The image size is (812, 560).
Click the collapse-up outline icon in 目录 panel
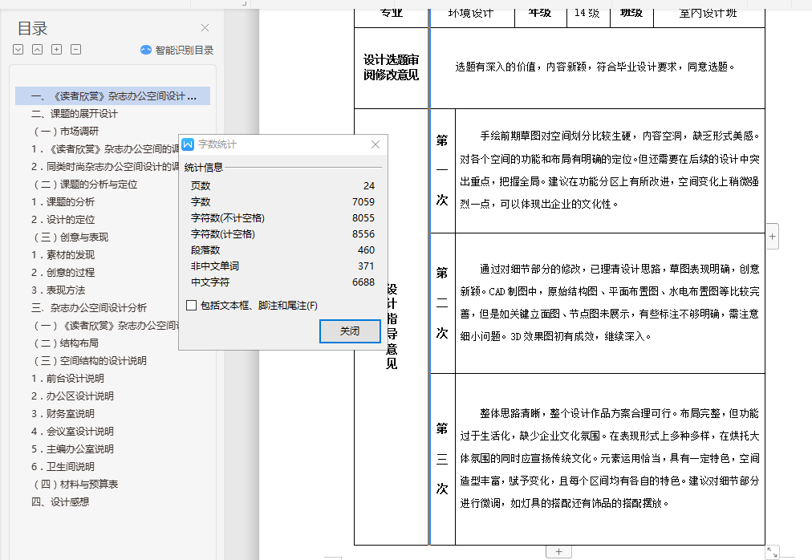(37, 50)
